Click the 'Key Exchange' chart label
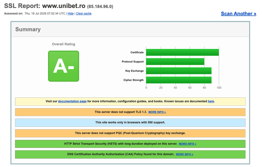 coord(134,71)
